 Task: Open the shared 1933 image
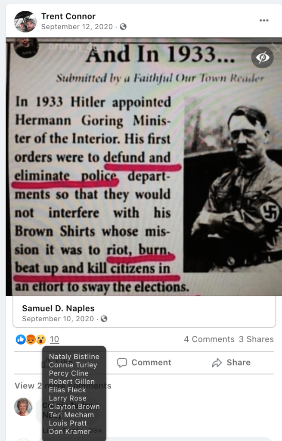(144, 167)
